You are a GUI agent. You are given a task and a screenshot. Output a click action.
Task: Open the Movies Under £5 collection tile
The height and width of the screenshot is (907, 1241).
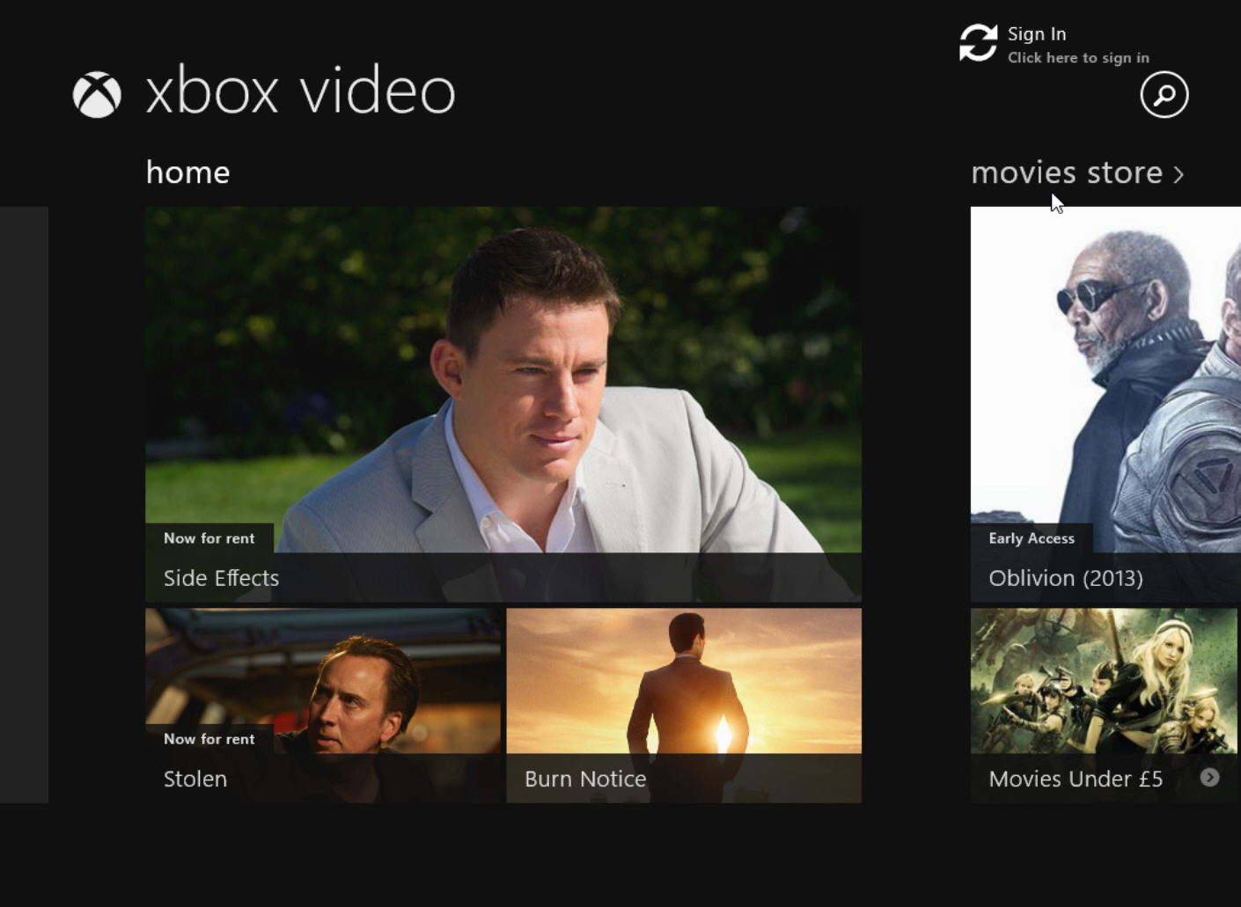tap(1104, 706)
